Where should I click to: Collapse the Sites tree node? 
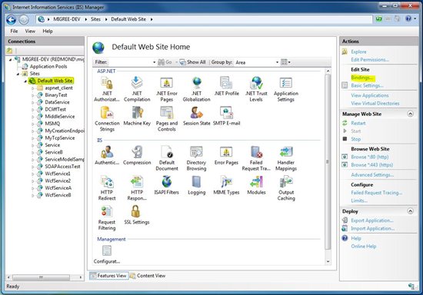pyautogui.click(x=18, y=74)
